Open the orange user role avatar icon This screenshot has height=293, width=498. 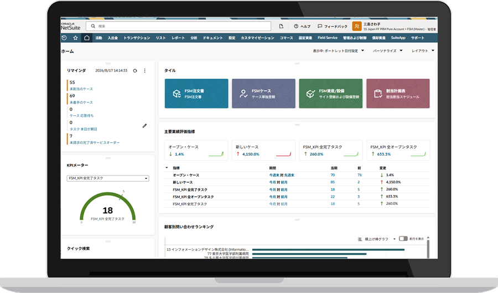(x=357, y=27)
